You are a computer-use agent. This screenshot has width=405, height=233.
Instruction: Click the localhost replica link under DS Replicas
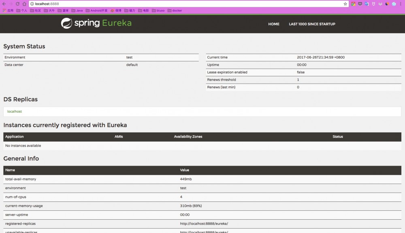14,111
